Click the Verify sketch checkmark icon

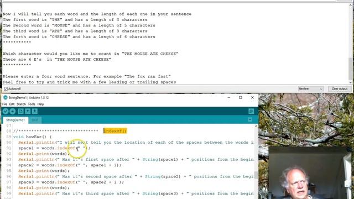click(x=6, y=111)
